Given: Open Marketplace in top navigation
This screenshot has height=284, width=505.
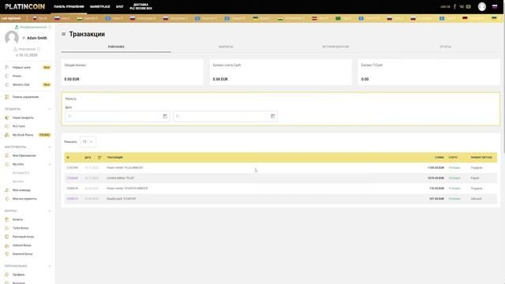Looking at the screenshot, I should (100, 6).
